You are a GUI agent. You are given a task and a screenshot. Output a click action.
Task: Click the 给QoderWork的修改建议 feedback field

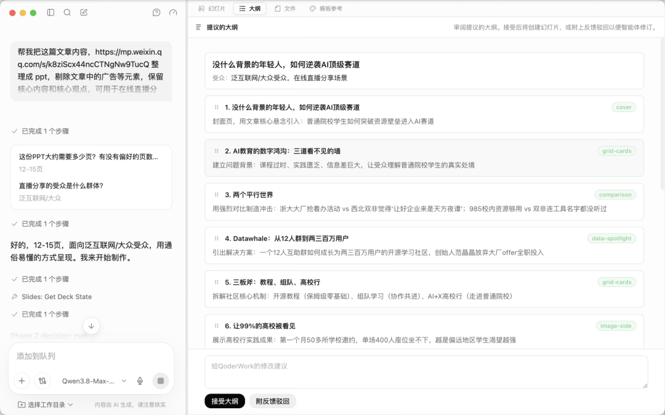click(x=426, y=372)
